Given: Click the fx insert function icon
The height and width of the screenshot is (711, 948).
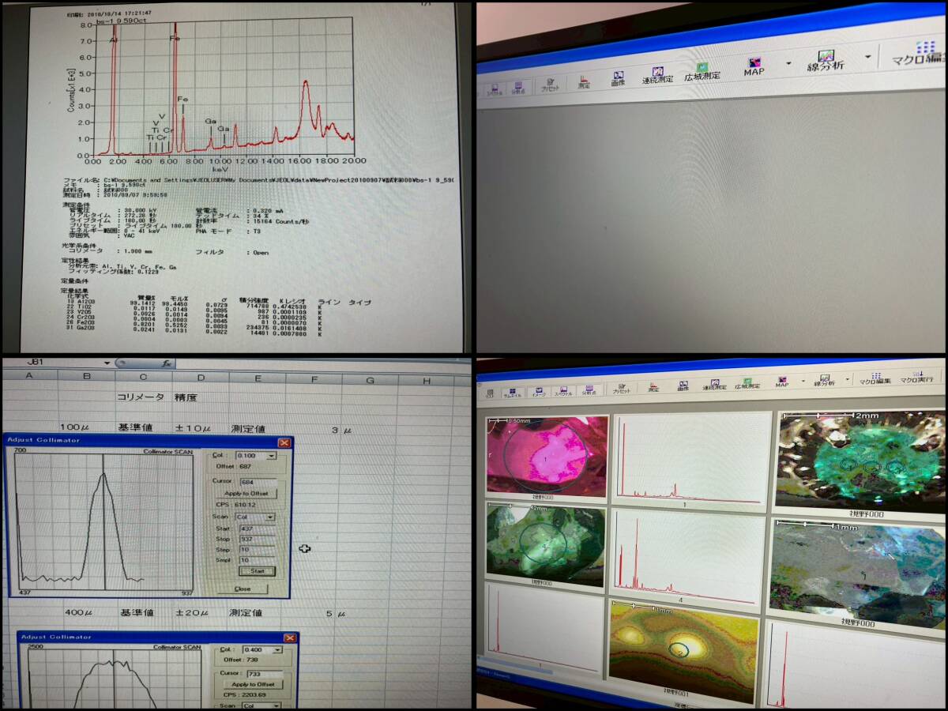Looking at the screenshot, I should coord(167,363).
